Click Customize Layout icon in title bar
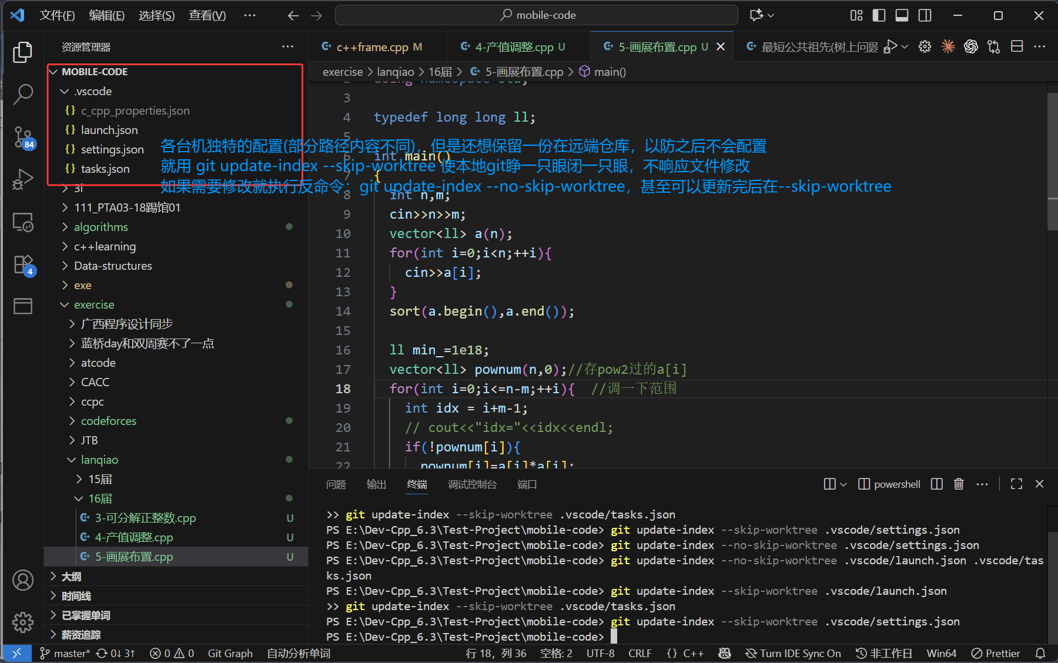Viewport: 1058px width, 663px height. (x=856, y=15)
